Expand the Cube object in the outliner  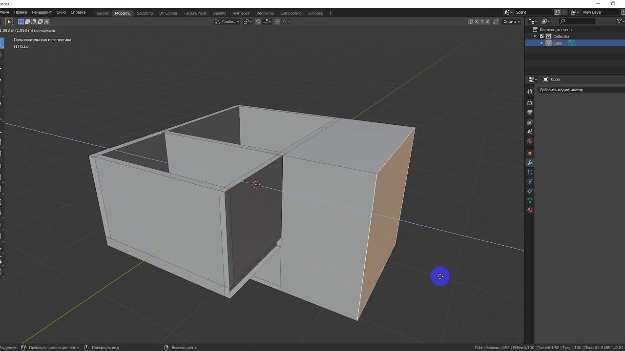coord(542,43)
